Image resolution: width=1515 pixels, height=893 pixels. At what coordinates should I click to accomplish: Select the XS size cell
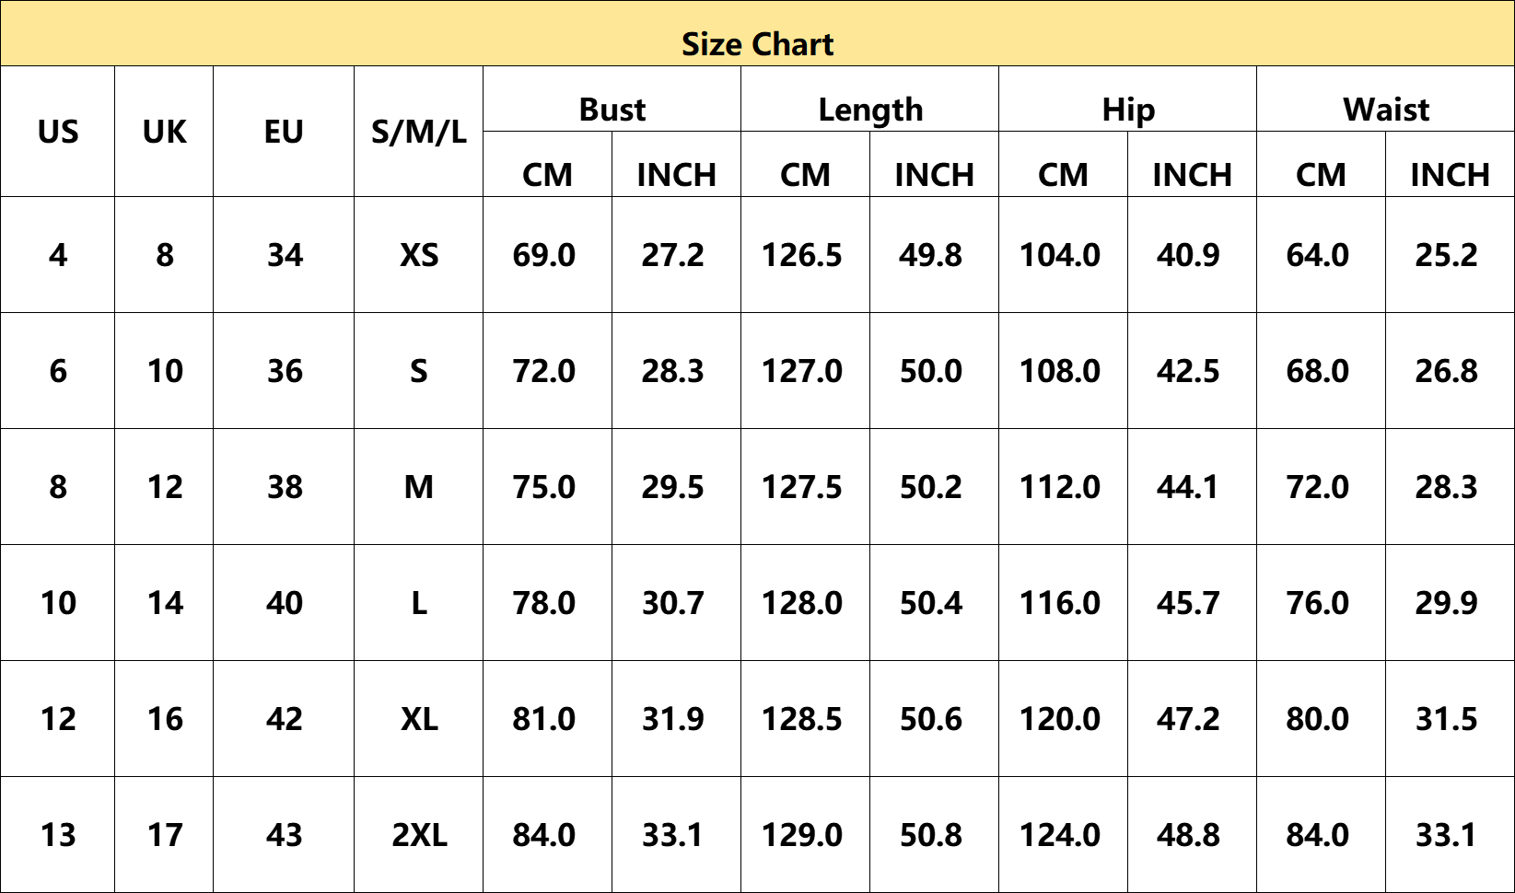[419, 255]
